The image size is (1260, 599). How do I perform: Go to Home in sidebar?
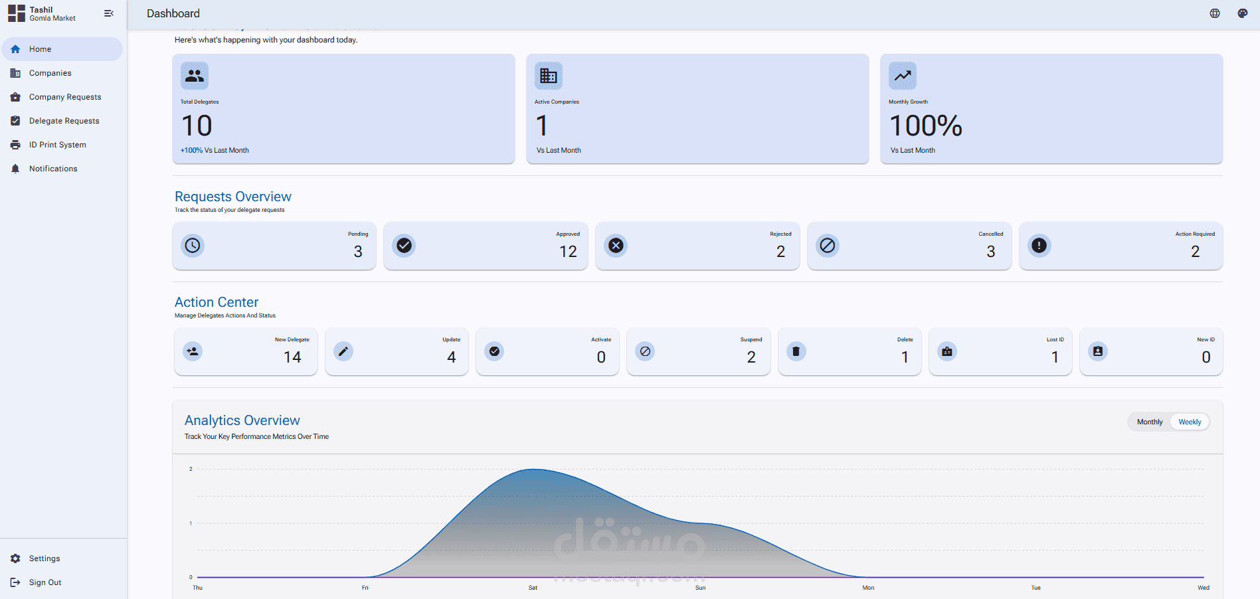[x=62, y=49]
